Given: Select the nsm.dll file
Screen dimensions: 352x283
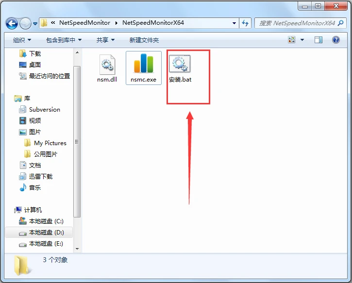Looking at the screenshot, I should pos(107,68).
